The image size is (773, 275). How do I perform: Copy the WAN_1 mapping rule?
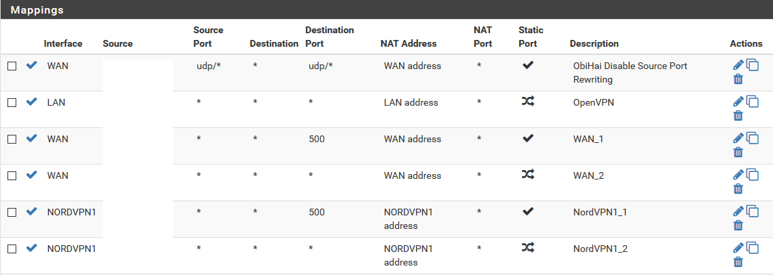[752, 138]
